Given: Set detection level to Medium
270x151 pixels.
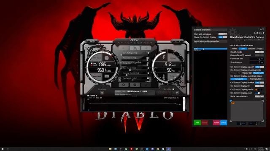Looking at the screenshot, I should point(251,49).
